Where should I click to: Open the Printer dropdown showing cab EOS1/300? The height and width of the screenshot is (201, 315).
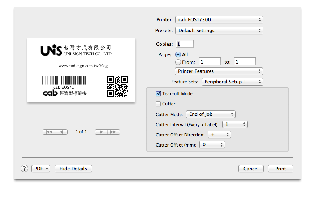219,19
